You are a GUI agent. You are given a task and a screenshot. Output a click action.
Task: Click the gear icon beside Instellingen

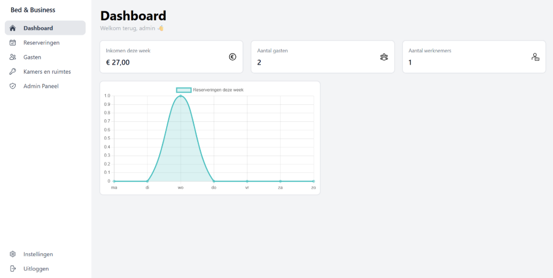pyautogui.click(x=13, y=254)
